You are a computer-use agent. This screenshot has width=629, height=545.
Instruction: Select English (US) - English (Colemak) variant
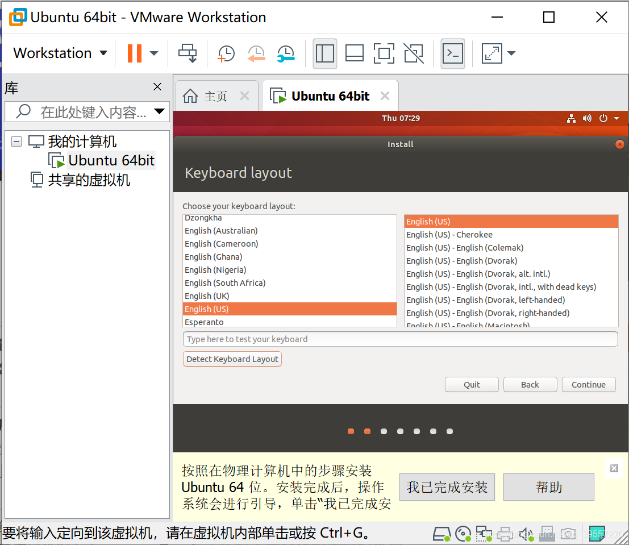pos(511,248)
